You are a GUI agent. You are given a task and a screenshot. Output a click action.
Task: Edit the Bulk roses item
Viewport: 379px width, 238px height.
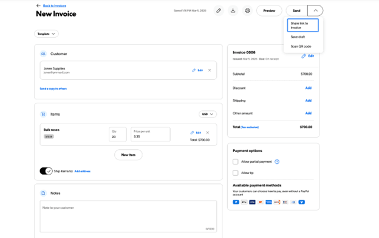pyautogui.click(x=196, y=133)
